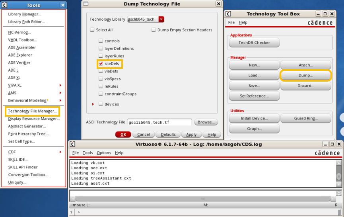Image resolution: width=344 pixels, height=217 pixels.
Task: Open Technology Library dropdown
Action: [x=161, y=20]
